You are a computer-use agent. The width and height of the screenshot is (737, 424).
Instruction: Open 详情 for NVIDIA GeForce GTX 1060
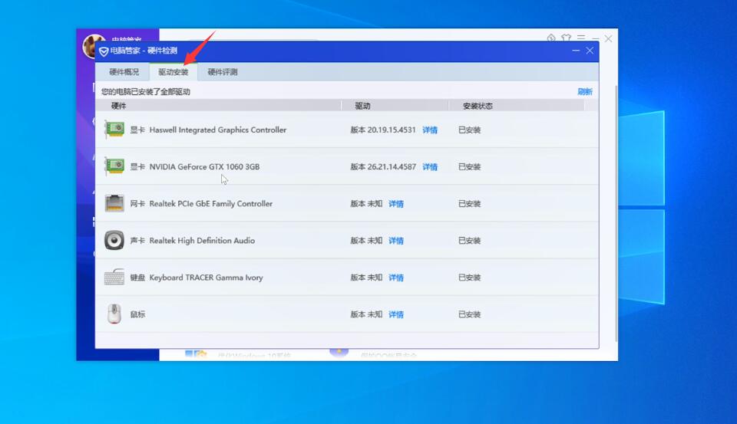coord(430,166)
